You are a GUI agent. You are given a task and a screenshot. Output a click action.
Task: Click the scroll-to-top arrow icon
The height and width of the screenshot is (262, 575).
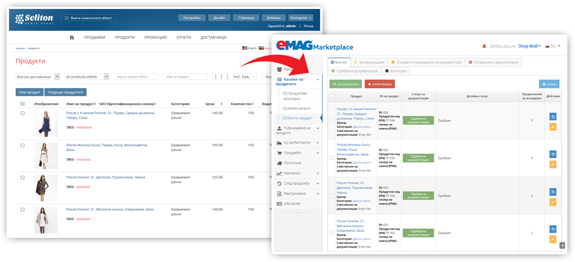(563, 245)
